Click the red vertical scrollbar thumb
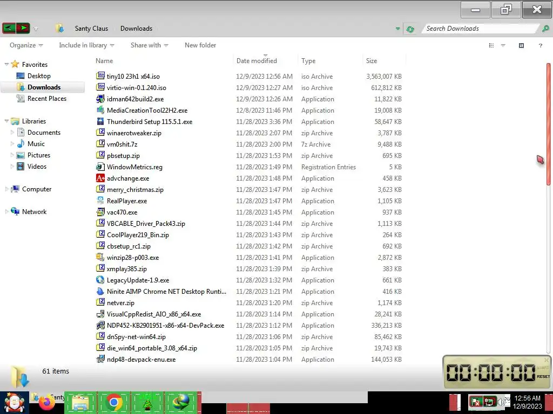Viewport: 553px width, 414px height. (x=549, y=124)
